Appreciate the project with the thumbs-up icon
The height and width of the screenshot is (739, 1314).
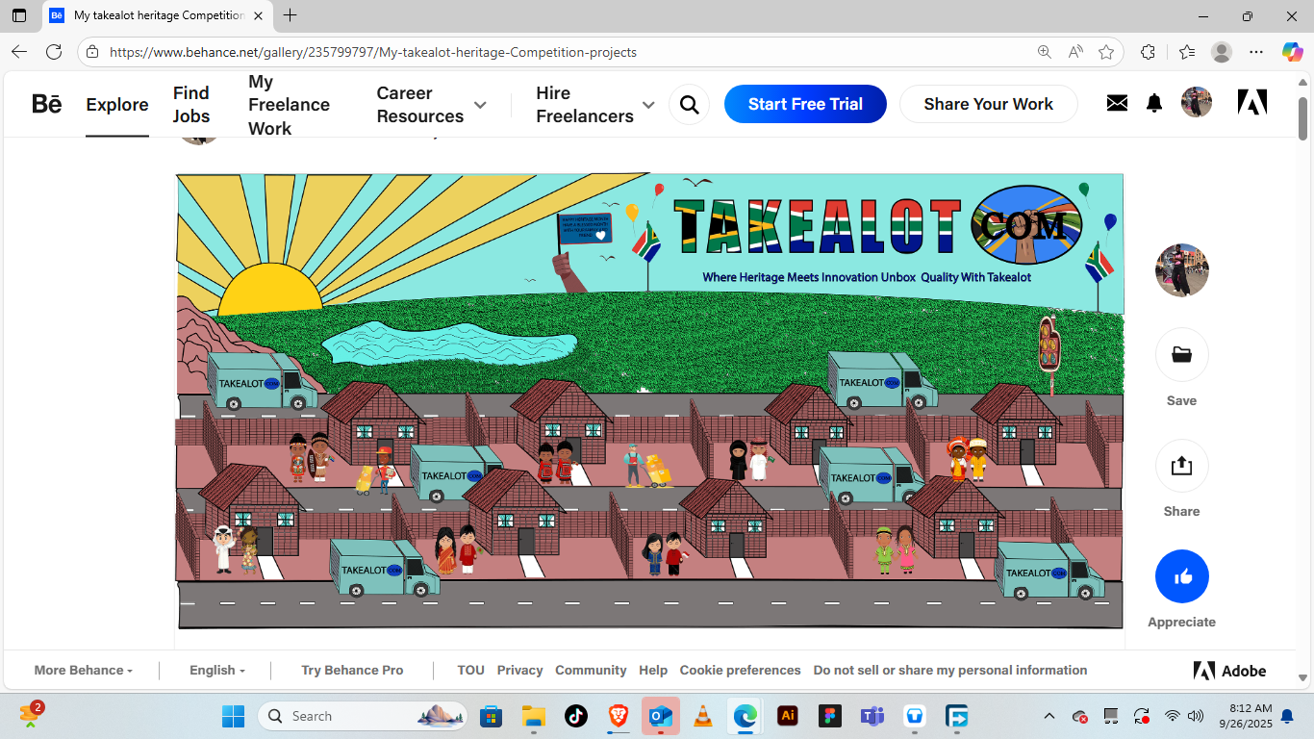(x=1181, y=575)
